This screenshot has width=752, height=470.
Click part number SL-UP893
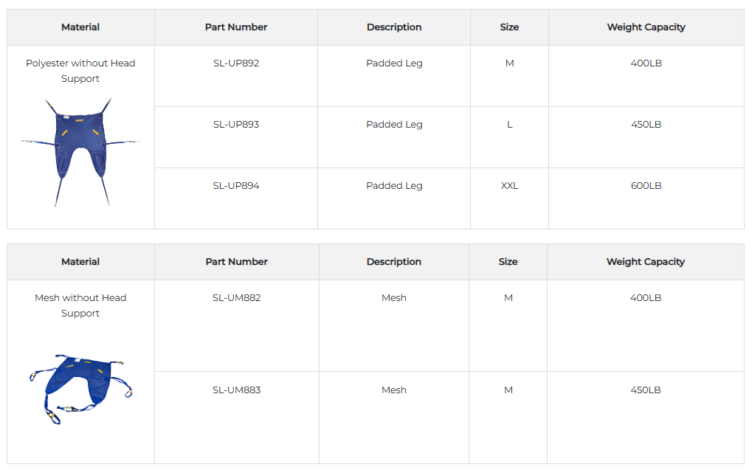236,125
